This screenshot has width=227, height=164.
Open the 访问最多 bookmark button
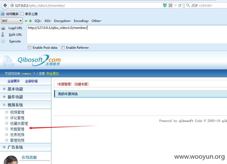coord(10,14)
